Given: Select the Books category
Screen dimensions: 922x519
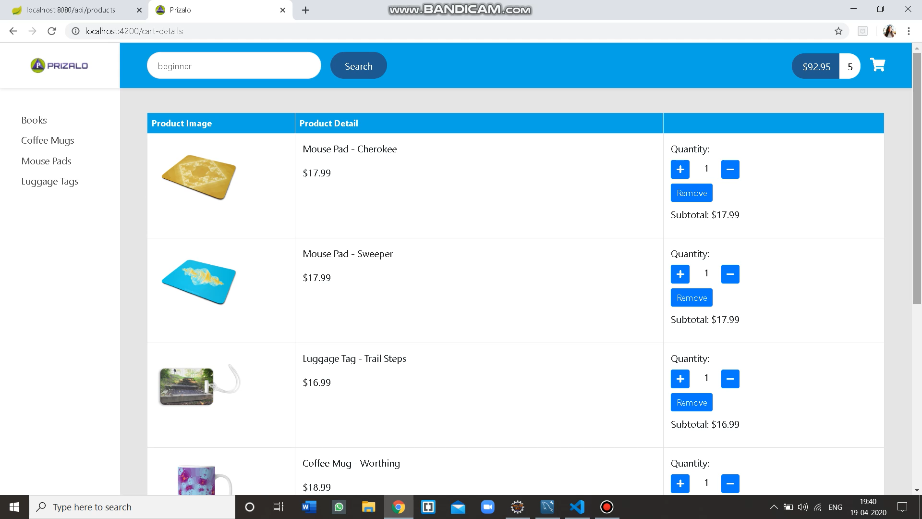Looking at the screenshot, I should coord(34,120).
